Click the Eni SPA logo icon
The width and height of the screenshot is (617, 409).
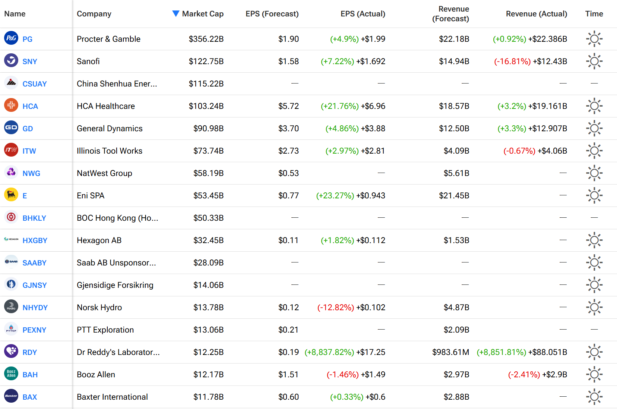click(x=11, y=195)
